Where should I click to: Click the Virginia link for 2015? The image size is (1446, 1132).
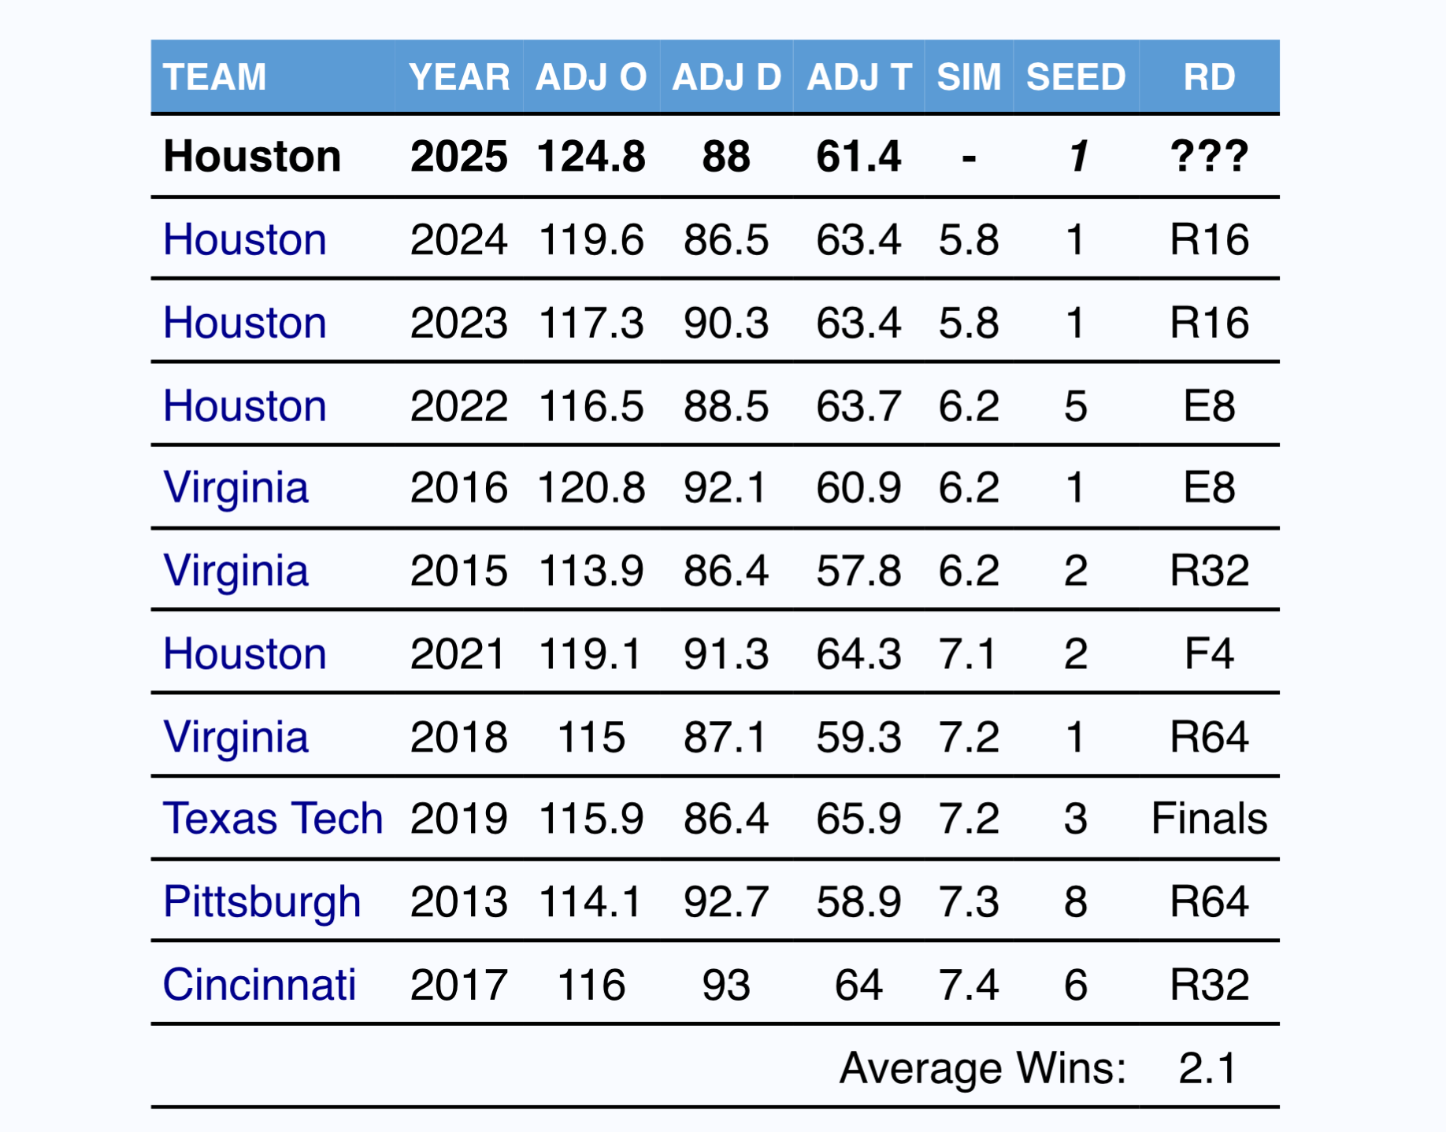[235, 571]
